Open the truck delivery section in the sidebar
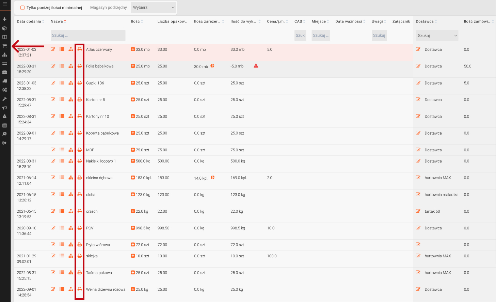Screen dimensions: 496x302 click(4, 81)
